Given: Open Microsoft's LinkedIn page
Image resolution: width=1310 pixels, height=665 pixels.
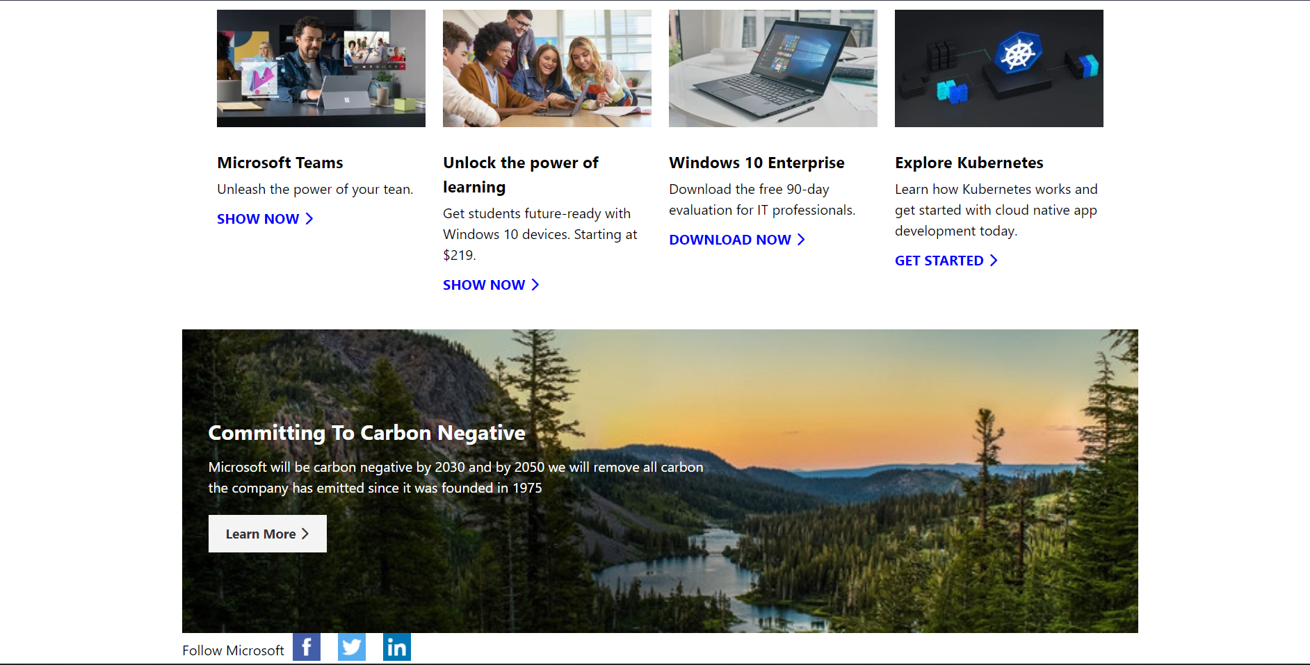Looking at the screenshot, I should click(397, 647).
